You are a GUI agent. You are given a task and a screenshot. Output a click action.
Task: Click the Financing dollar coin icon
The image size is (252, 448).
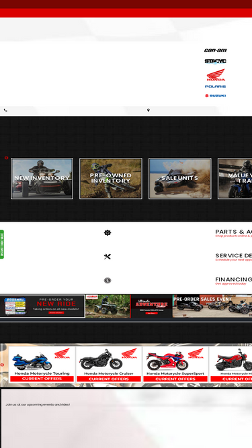click(108, 281)
